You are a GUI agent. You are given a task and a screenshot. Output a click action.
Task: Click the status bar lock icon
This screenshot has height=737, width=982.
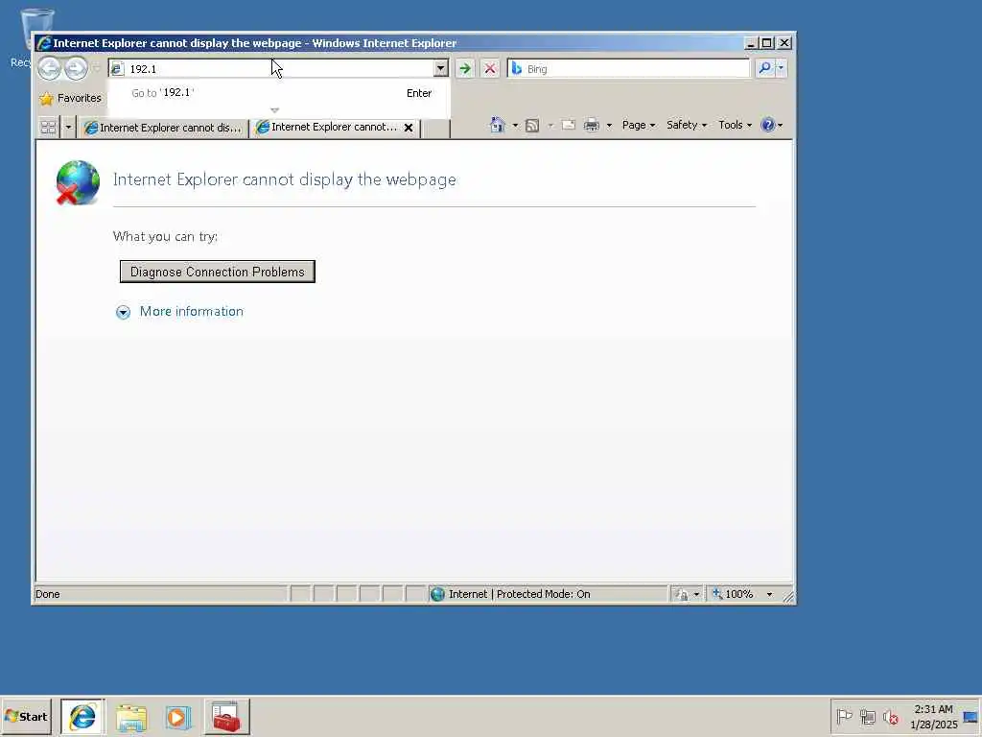click(682, 594)
